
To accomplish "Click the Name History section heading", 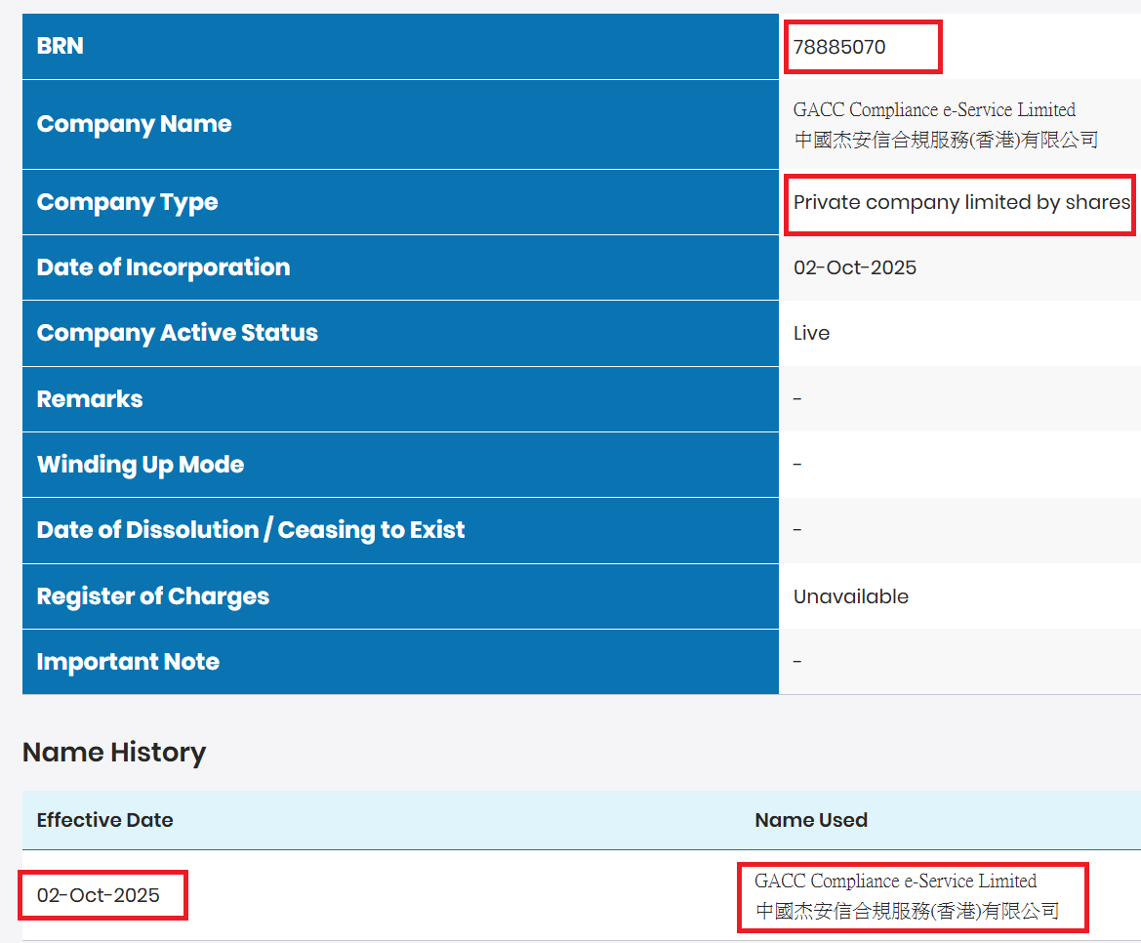I will point(114,753).
